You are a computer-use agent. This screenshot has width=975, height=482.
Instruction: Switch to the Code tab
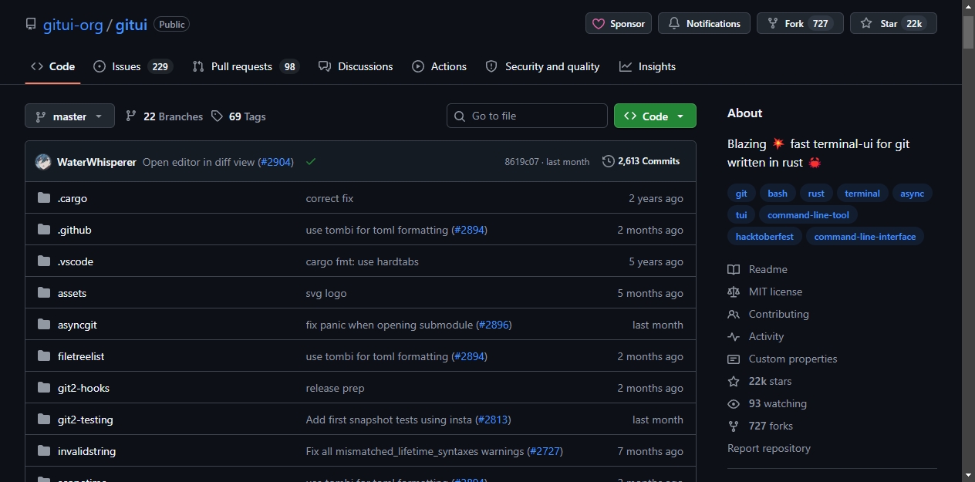click(x=52, y=66)
